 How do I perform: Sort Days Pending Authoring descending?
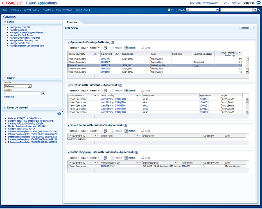pyautogui.click(x=239, y=53)
